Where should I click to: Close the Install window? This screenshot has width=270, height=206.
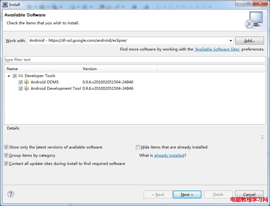(x=260, y=3)
